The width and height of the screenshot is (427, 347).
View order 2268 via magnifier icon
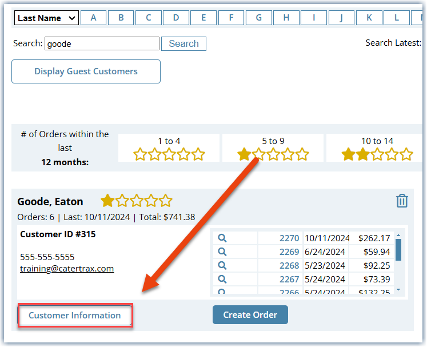pos(222,265)
